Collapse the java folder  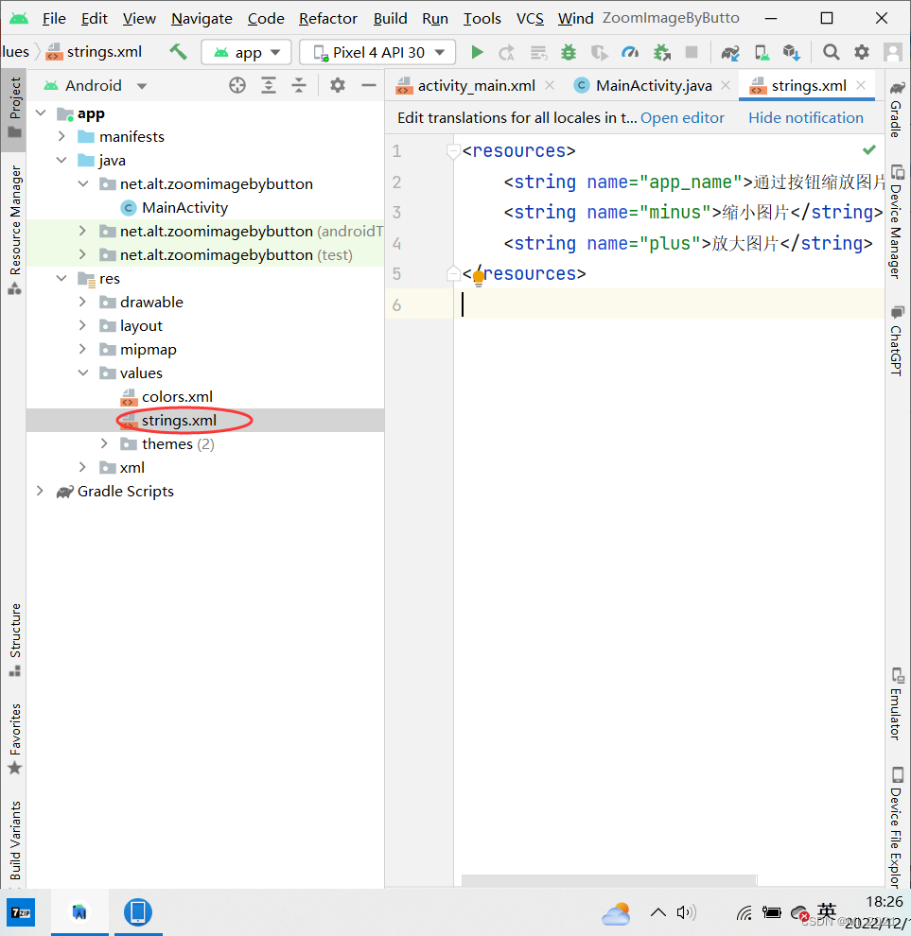[61, 160]
